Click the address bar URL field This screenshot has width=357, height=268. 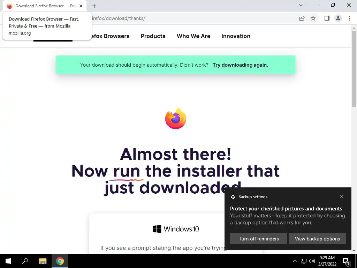coord(193,18)
